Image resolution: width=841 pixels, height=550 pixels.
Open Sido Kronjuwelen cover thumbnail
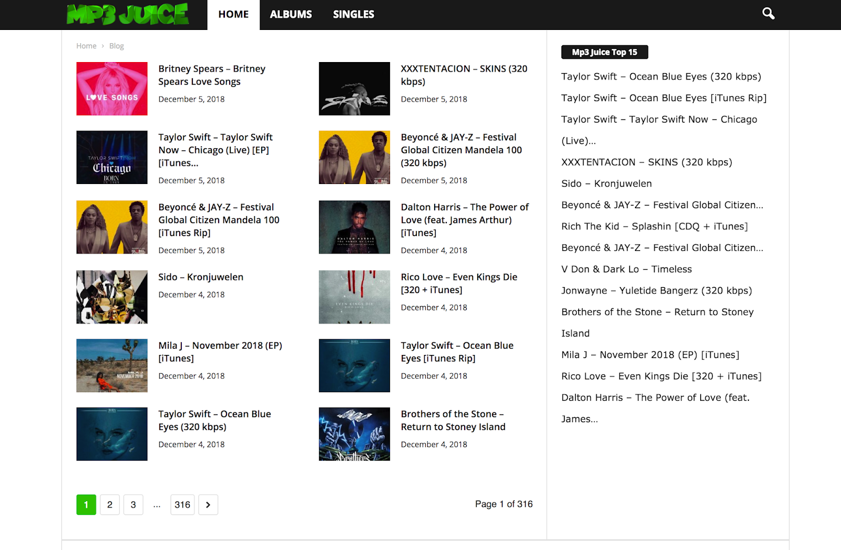click(x=112, y=297)
